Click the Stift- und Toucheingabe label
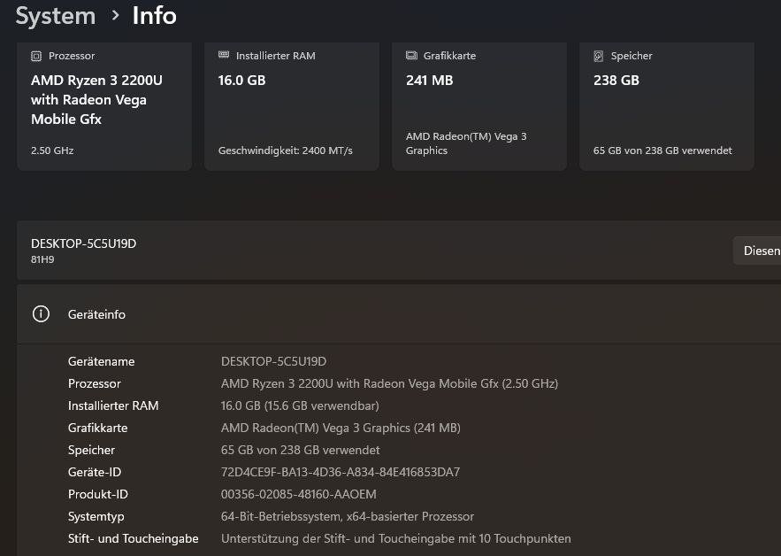Image resolution: width=781 pixels, height=556 pixels. point(133,538)
